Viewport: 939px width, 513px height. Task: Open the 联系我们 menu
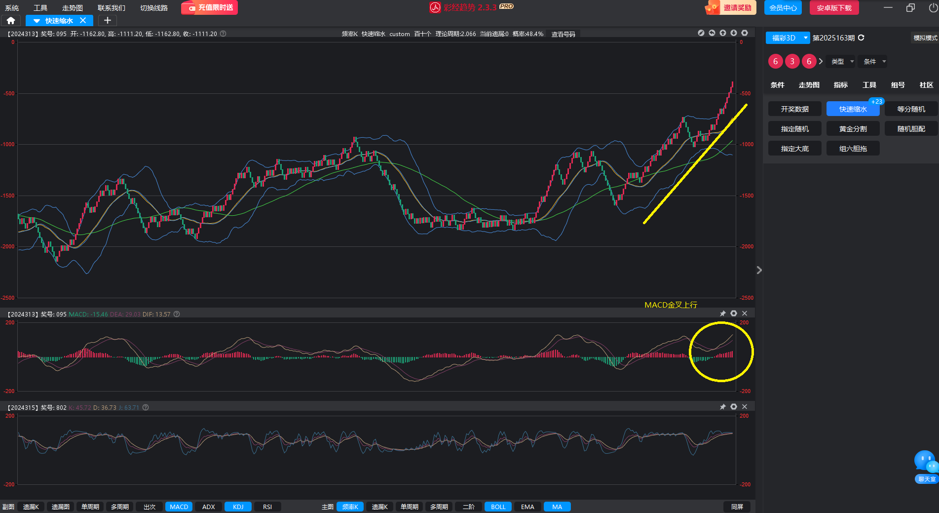[x=112, y=7]
